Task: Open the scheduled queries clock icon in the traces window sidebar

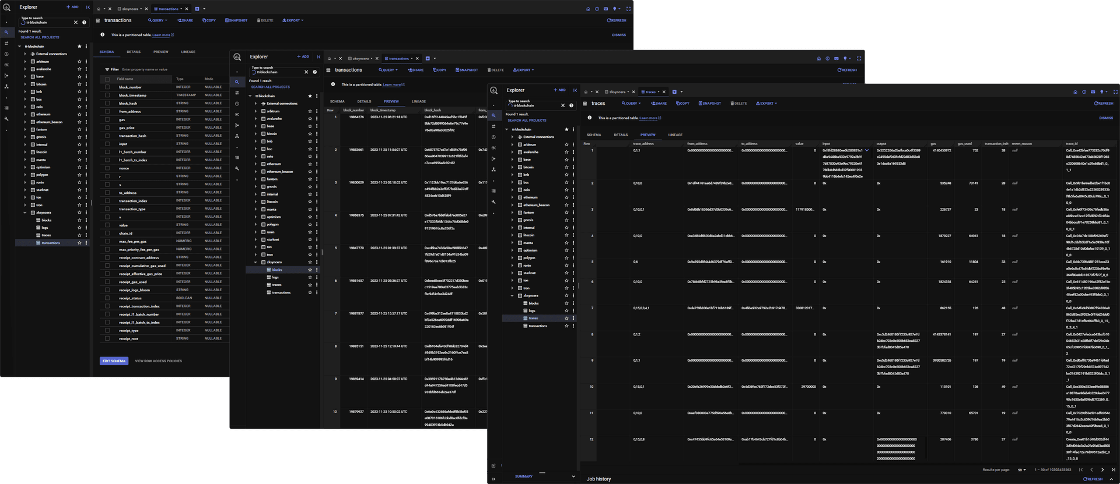Action: coord(494,137)
